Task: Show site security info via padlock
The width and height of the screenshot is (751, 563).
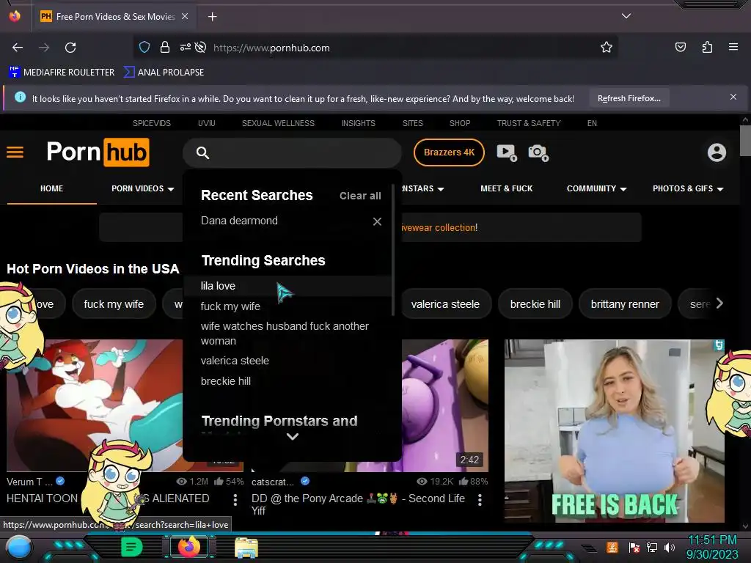Action: click(x=165, y=48)
